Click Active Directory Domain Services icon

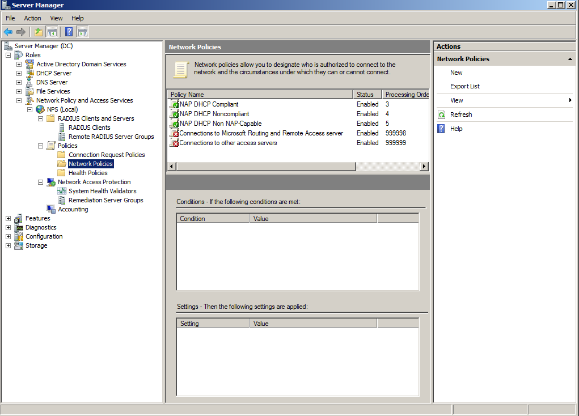[29, 64]
